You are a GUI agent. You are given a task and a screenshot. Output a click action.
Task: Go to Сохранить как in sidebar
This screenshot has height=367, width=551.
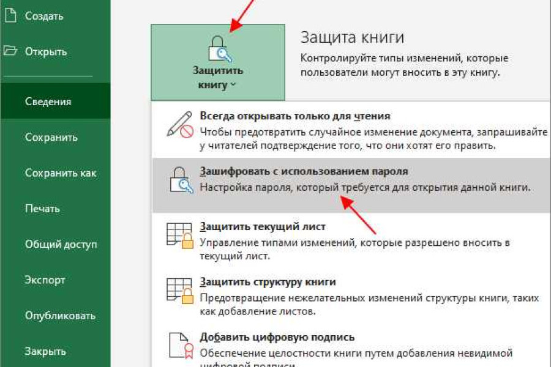[61, 173]
